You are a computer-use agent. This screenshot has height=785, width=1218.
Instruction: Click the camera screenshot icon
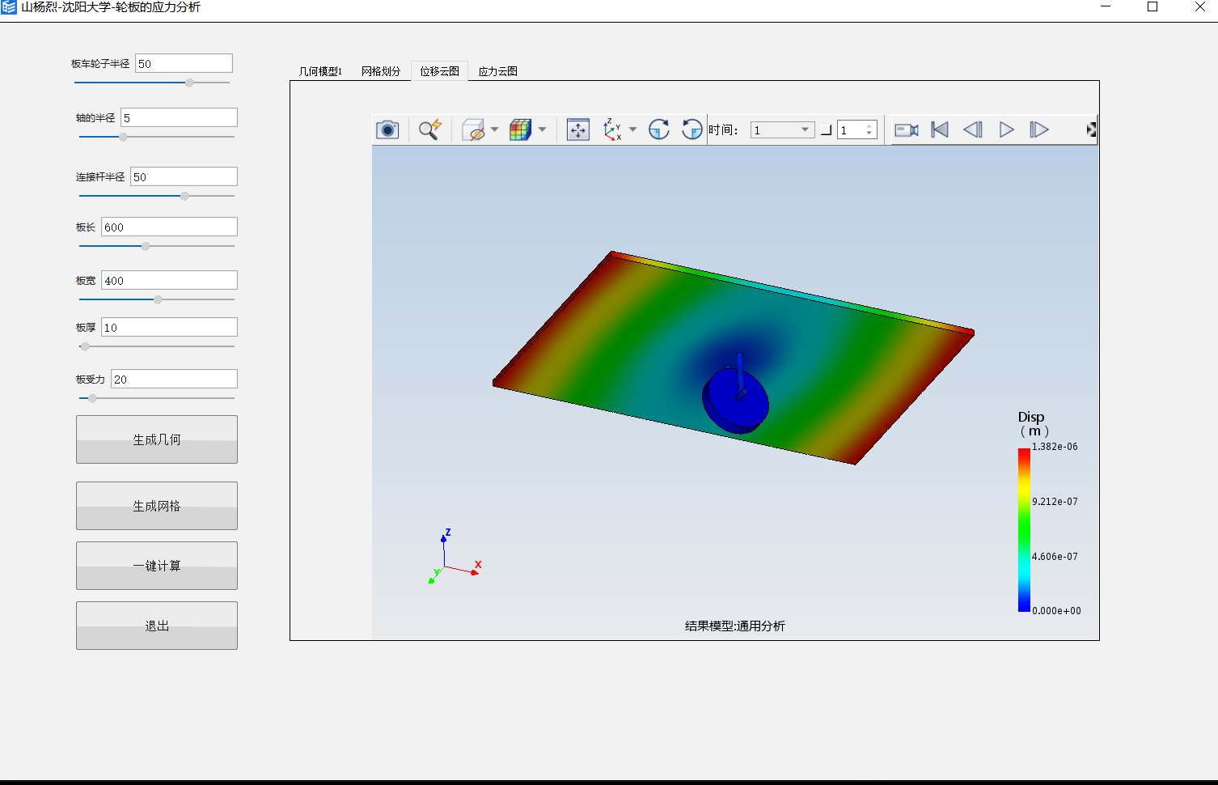[387, 129]
